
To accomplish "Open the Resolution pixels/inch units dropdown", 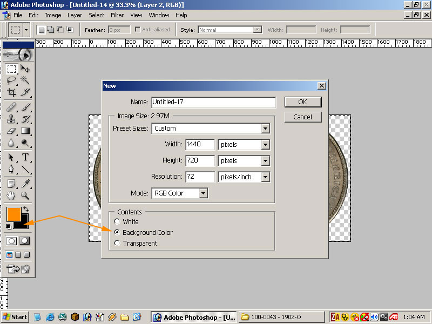I will (265, 177).
